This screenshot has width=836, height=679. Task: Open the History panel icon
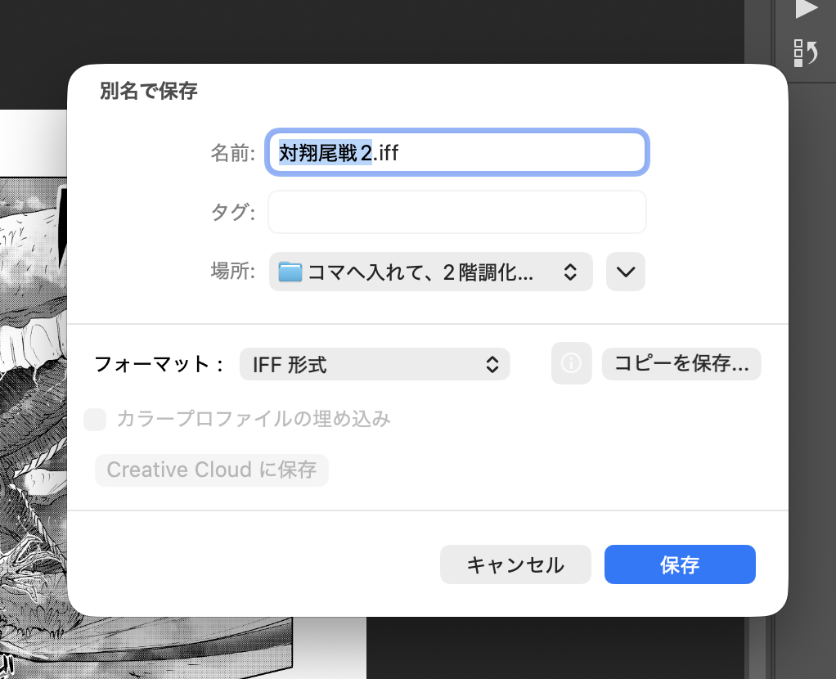[806, 53]
